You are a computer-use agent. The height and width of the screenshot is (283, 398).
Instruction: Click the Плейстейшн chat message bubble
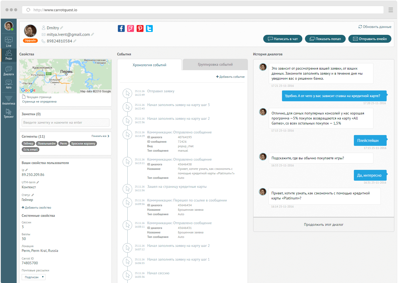pyautogui.click(x=370, y=140)
